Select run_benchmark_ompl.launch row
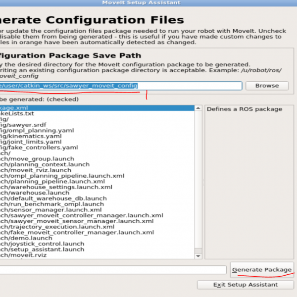This screenshot has width=297, height=297. click(x=97, y=204)
